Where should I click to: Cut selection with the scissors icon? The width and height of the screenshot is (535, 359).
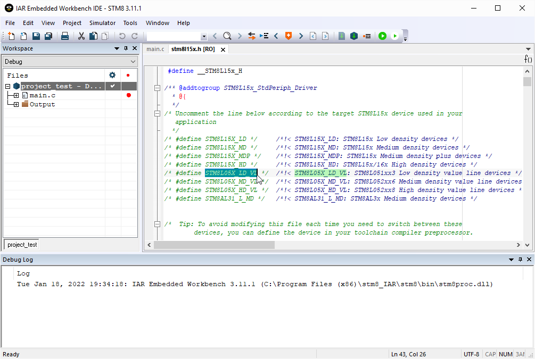[x=81, y=36]
